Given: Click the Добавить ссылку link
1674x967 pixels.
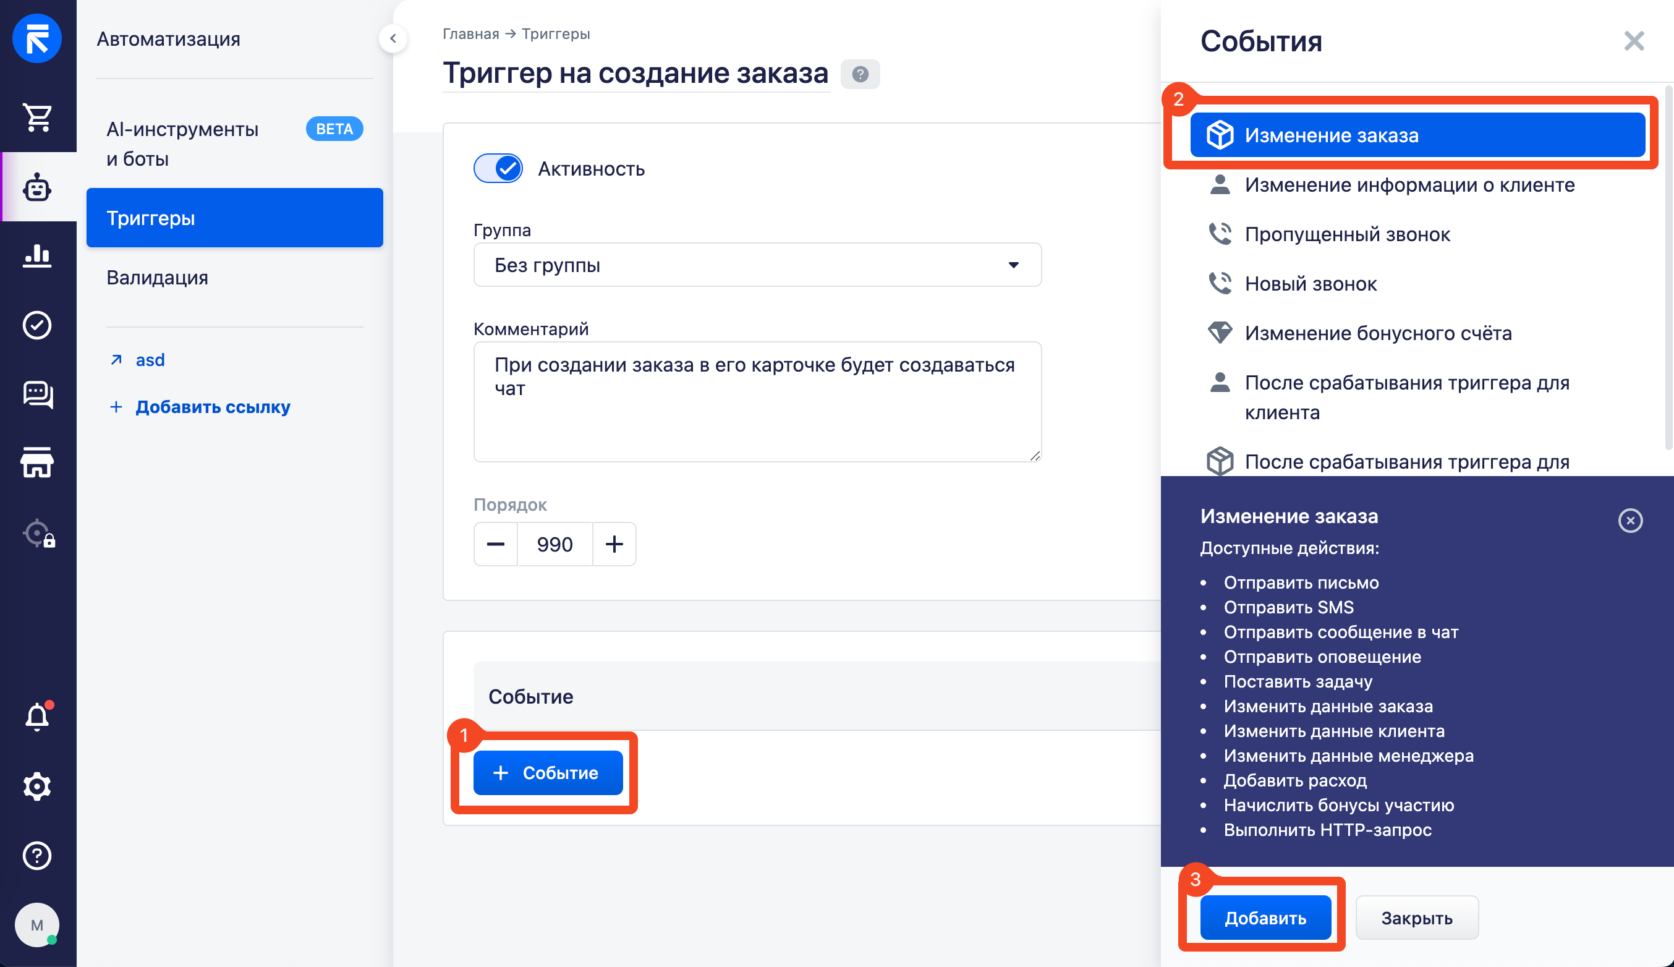Looking at the screenshot, I should click(x=213, y=406).
